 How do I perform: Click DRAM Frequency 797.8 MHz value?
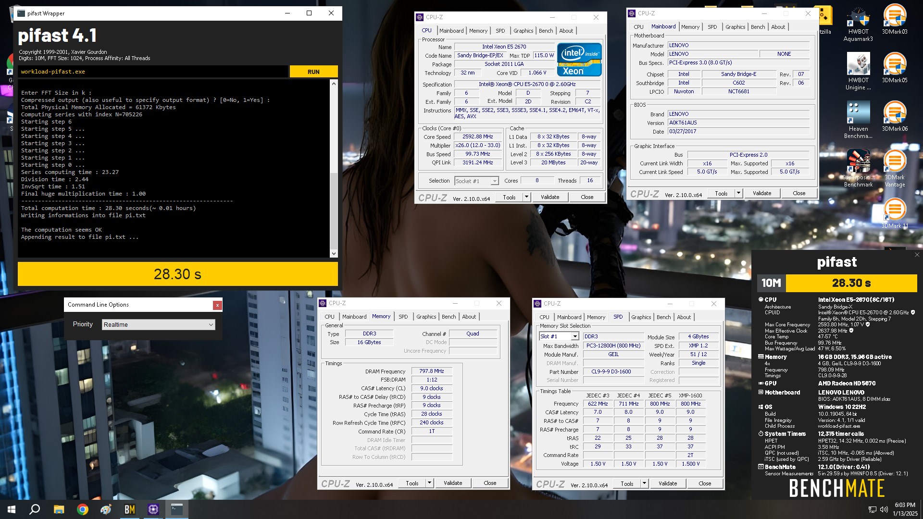coord(432,371)
